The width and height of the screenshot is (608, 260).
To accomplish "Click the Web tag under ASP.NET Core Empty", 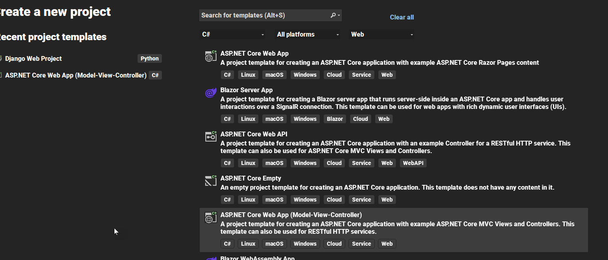I will click(x=387, y=200).
